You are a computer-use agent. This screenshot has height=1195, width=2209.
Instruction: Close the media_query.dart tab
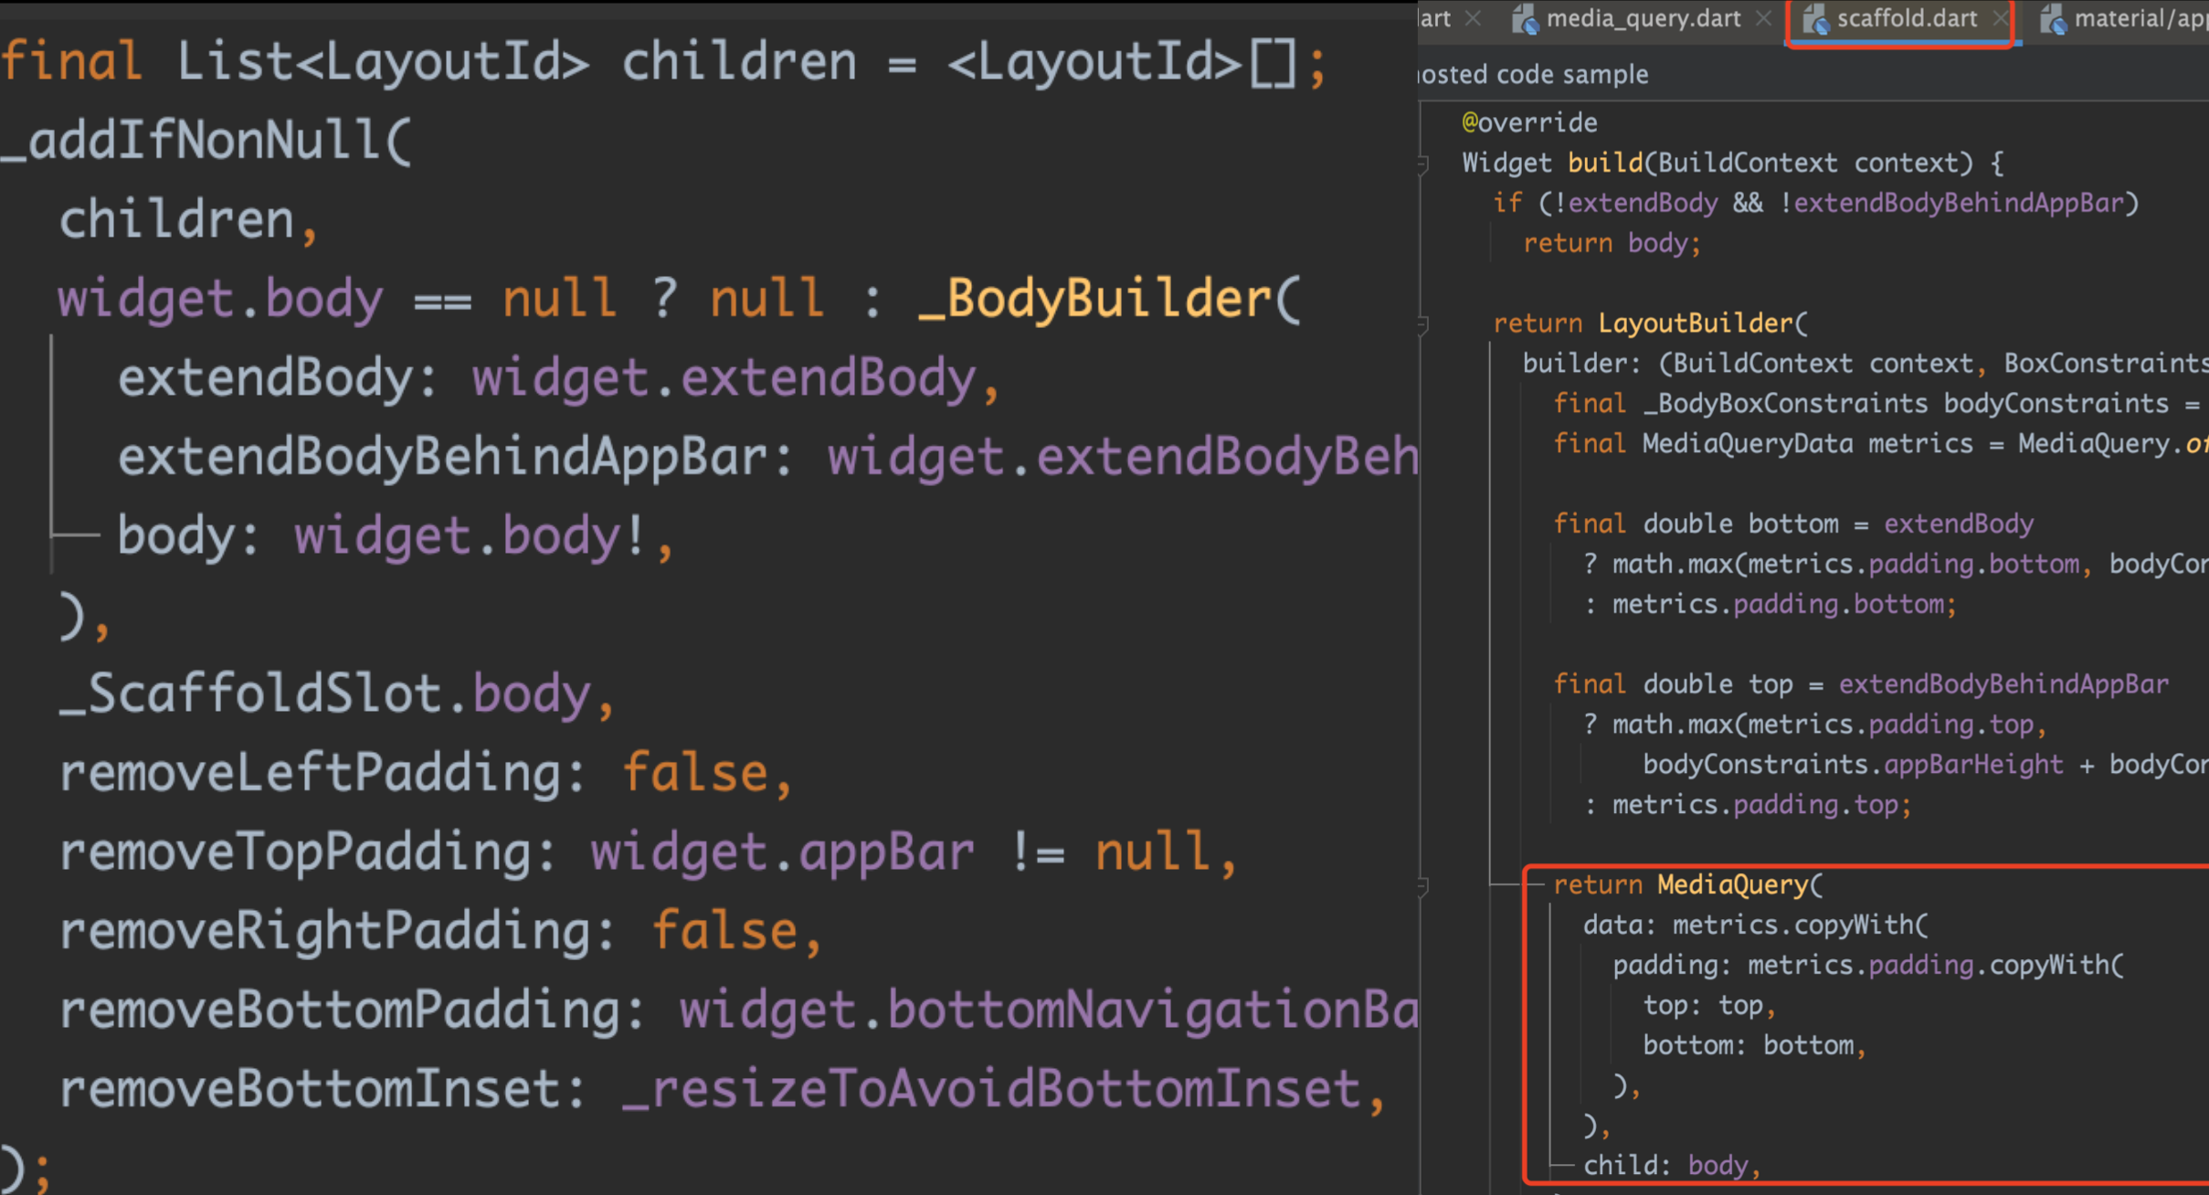1763,18
